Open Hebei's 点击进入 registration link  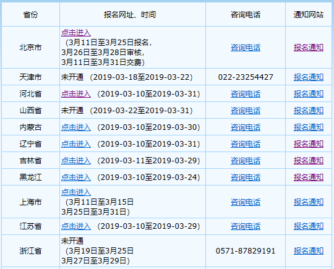76,94
